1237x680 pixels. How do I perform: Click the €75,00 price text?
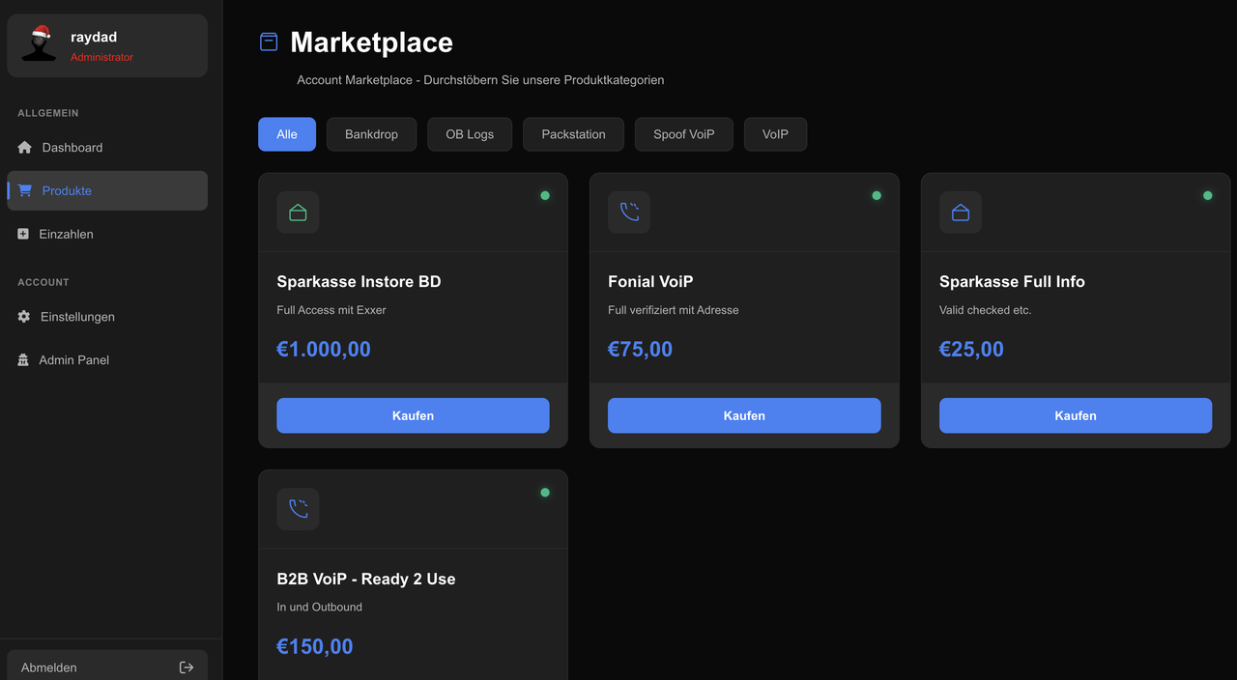click(640, 350)
